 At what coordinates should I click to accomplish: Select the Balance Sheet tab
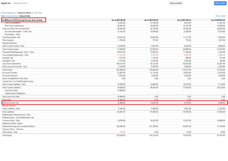25,13
